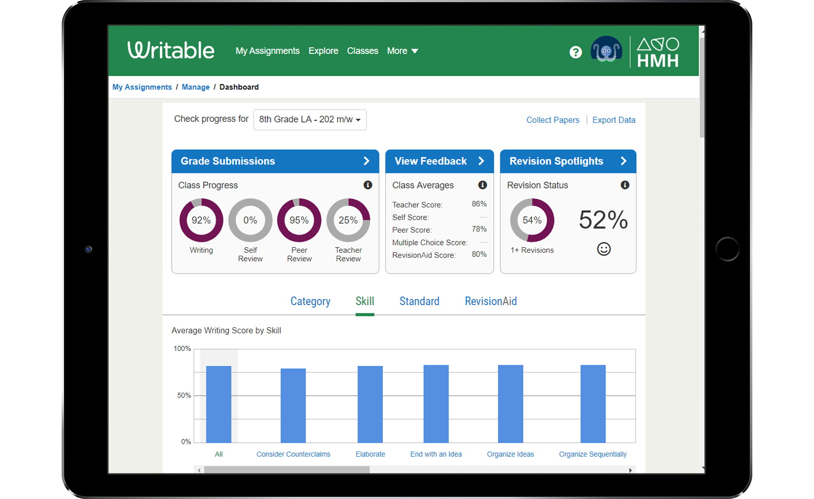The width and height of the screenshot is (814, 499).
Task: Open View Feedback chevron arrow
Action: click(x=481, y=161)
